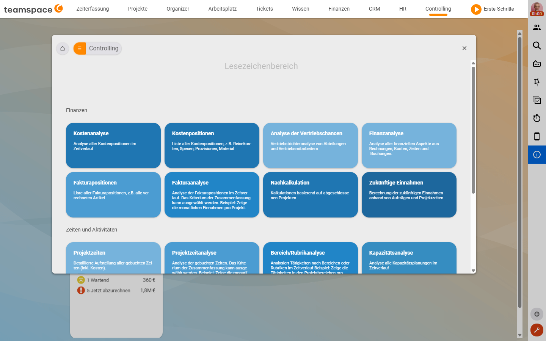The image size is (546, 341).
Task: Open the Projektzeitanalyse card
Action: pyautogui.click(x=212, y=258)
